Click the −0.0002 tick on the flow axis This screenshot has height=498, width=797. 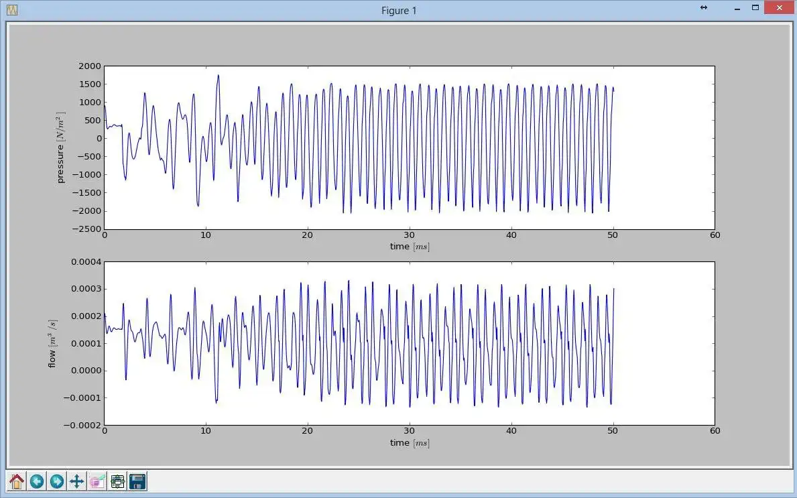[82, 426]
